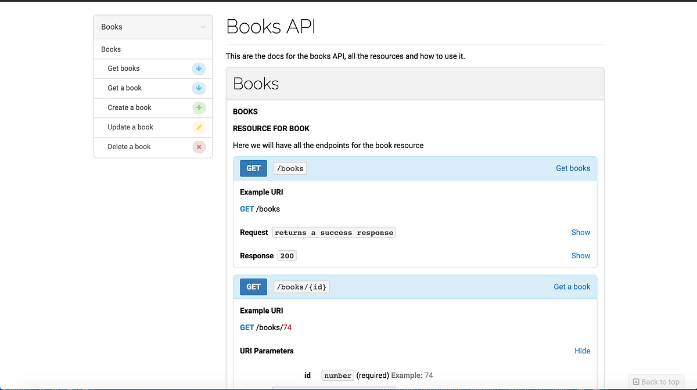Click the GET method badge on the /books endpoint

point(253,168)
